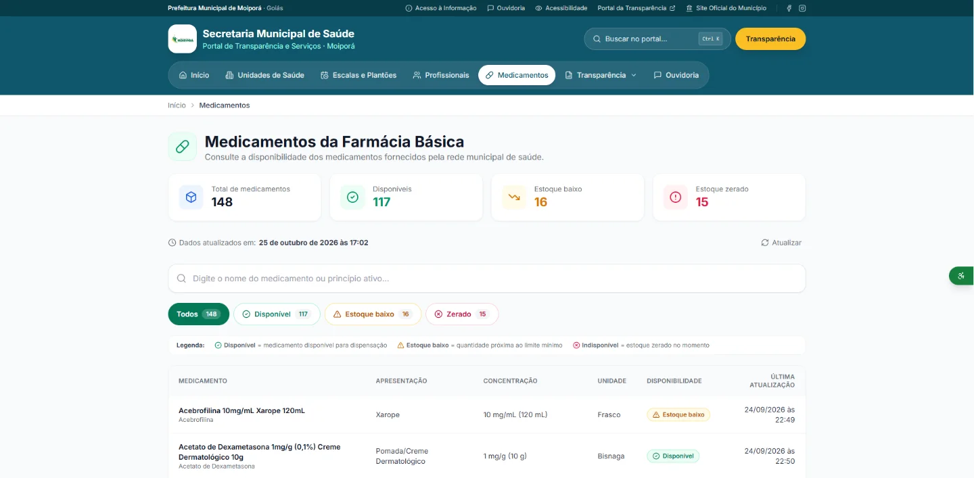
Task: Click the Pomada/Creme Dermatológico cell
Action: pos(402,456)
